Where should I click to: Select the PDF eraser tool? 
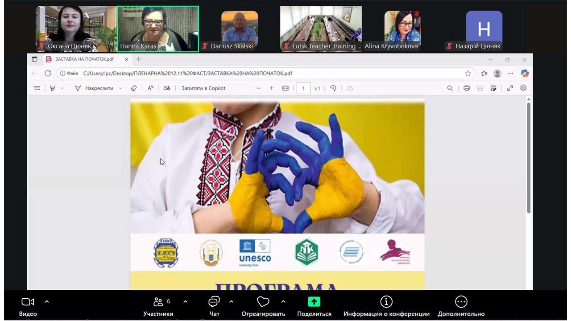pyautogui.click(x=134, y=88)
